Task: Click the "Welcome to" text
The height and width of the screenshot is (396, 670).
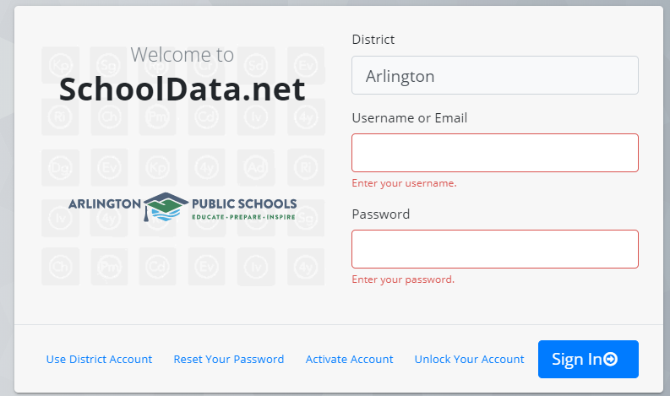Action: pos(182,55)
